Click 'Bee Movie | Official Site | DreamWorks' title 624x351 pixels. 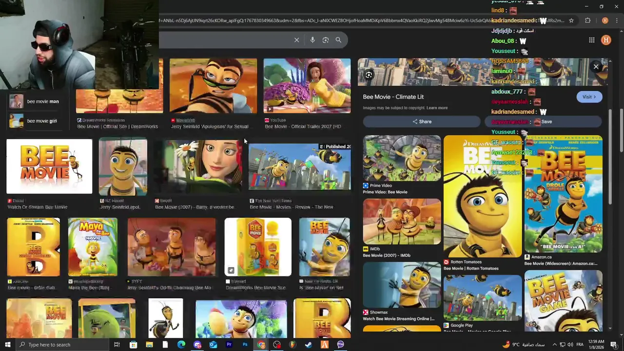tap(117, 126)
